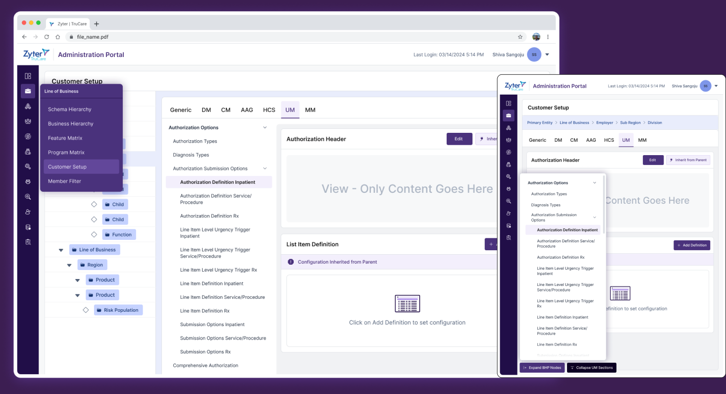Switch to CM tab in browser window
726x394 pixels.
(226, 110)
